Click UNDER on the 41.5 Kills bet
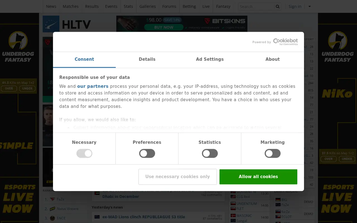The height and width of the screenshot is (223, 357). pos(27,88)
